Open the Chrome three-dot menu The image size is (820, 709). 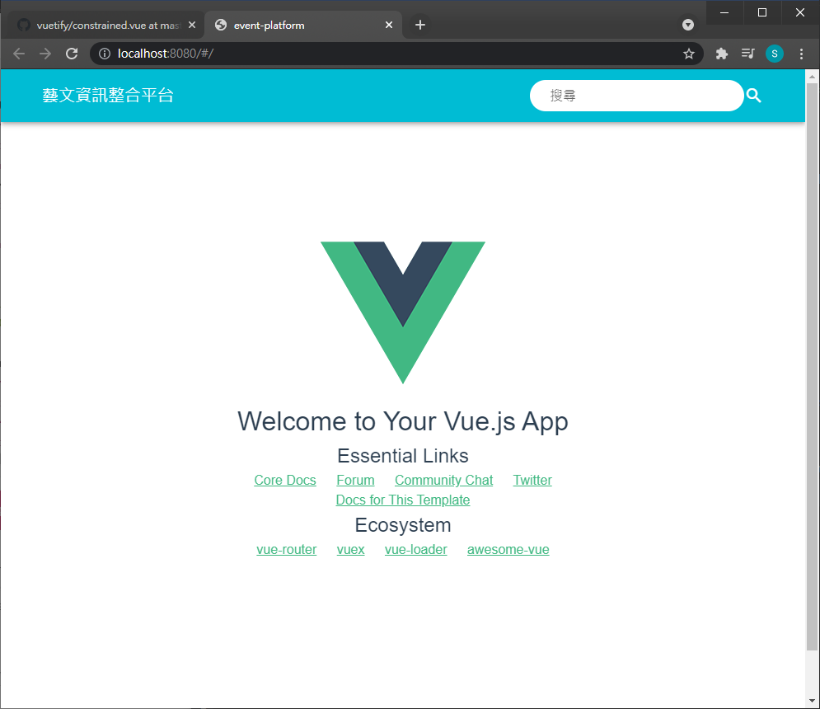click(801, 54)
